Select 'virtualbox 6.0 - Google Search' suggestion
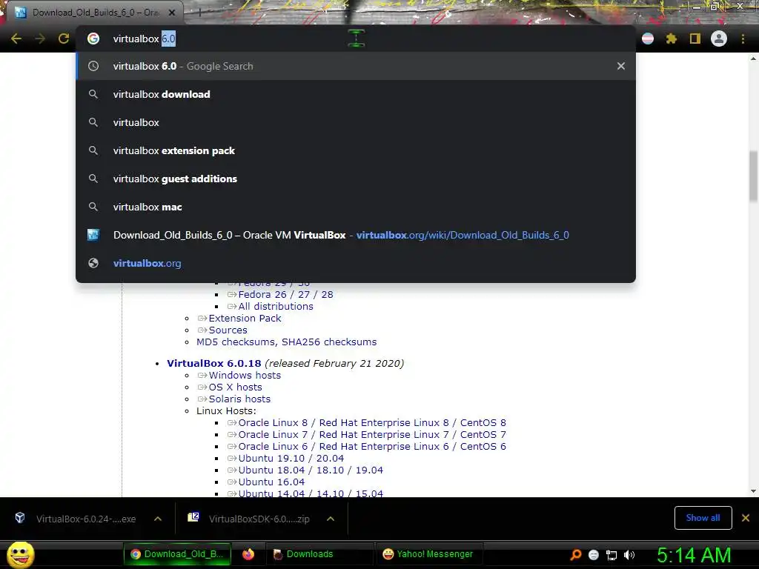759x569 pixels. (x=356, y=66)
